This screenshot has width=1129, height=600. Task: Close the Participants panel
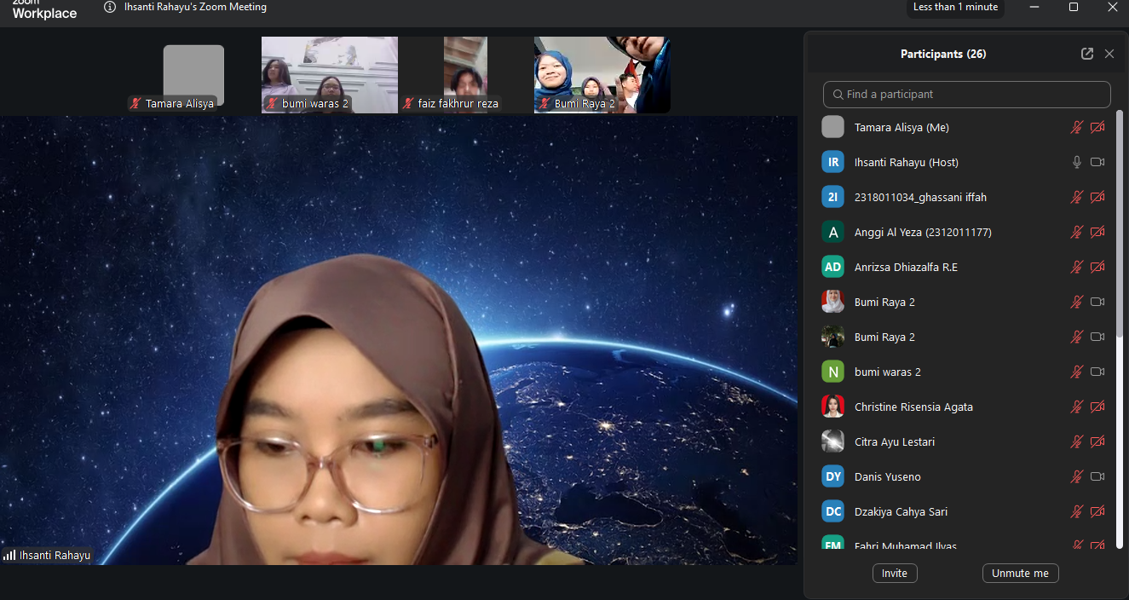1109,54
